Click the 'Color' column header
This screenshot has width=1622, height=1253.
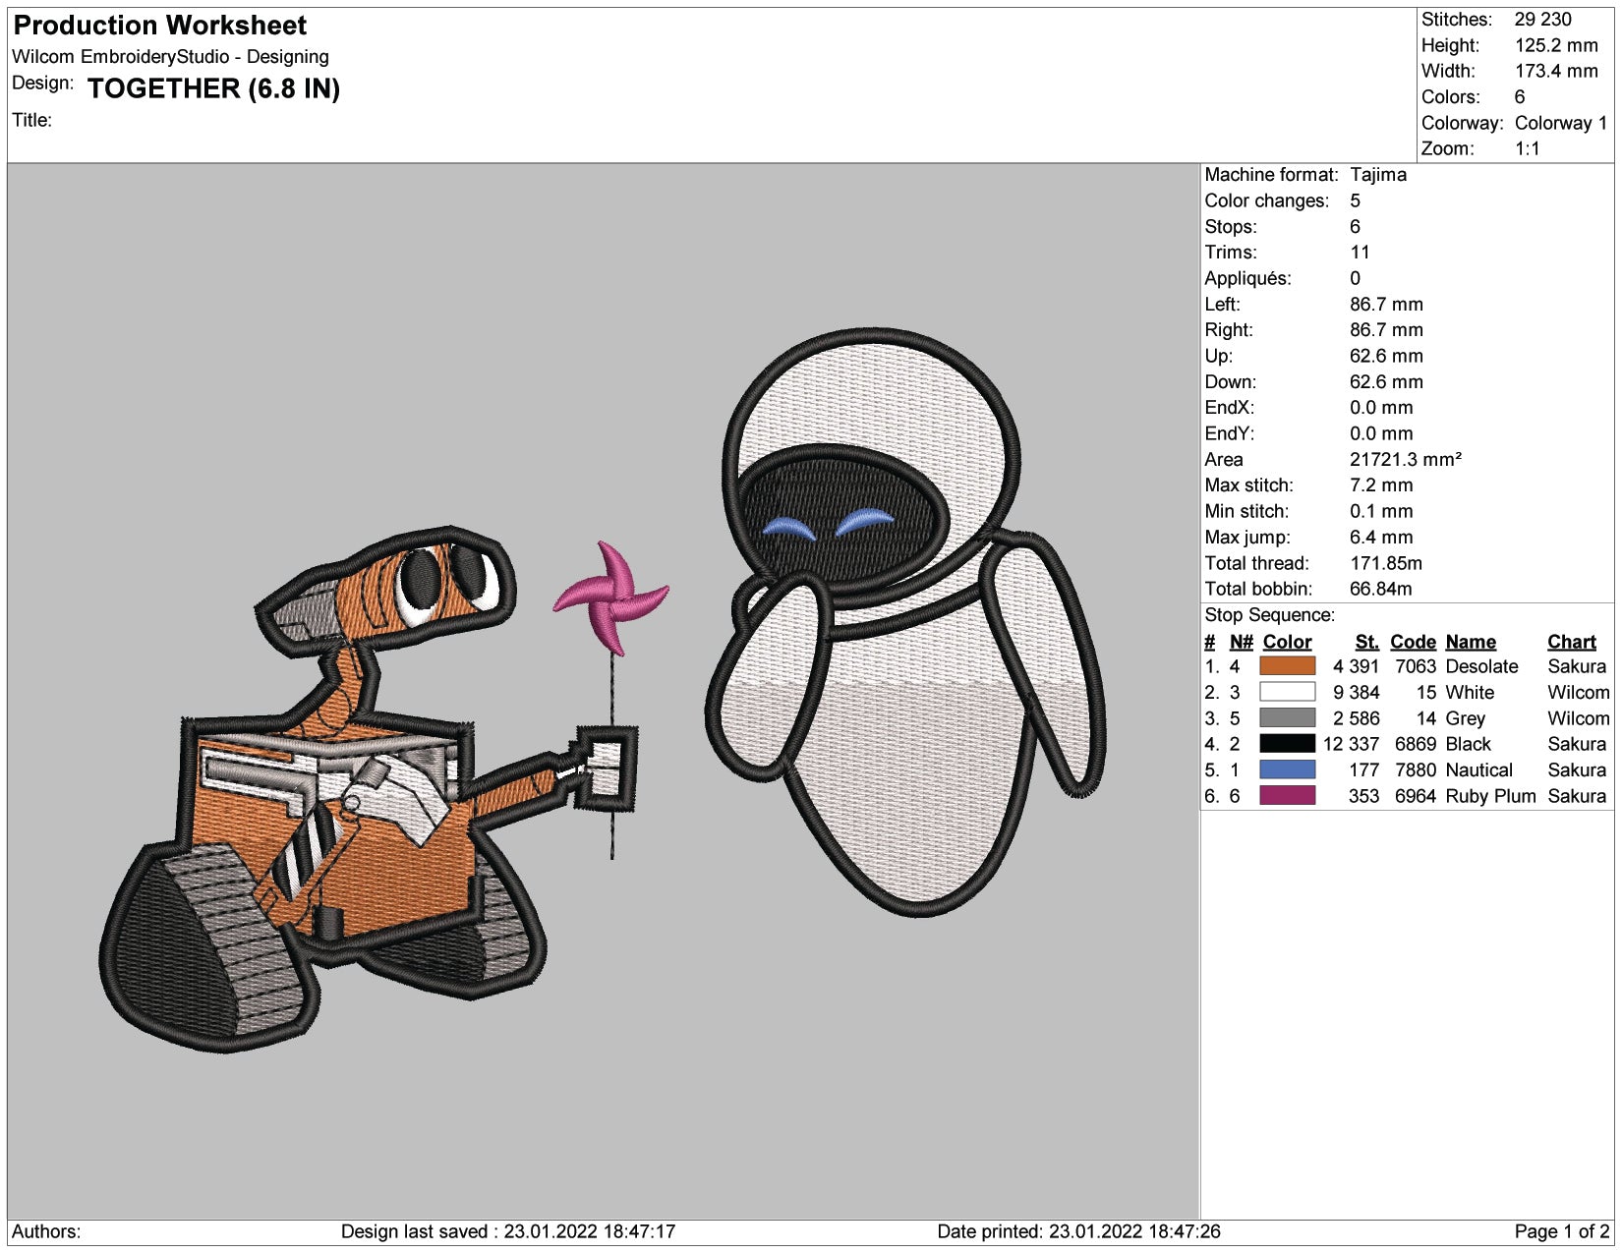1287,642
